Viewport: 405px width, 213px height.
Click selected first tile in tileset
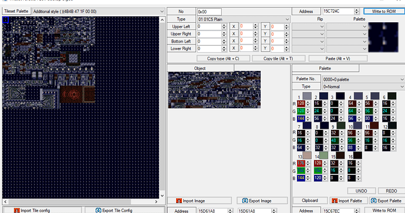pyautogui.click(x=5, y=19)
